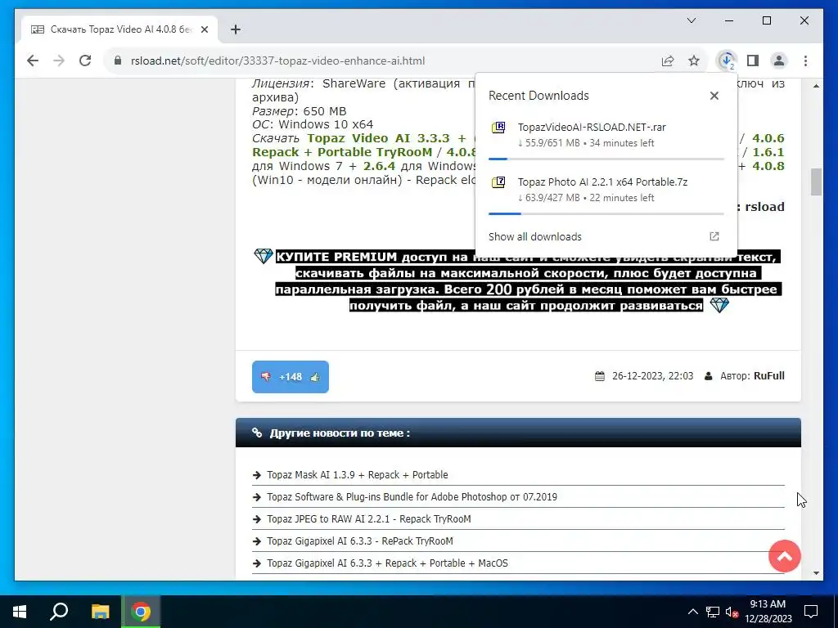The height and width of the screenshot is (628, 838).
Task: Open the tab search chevron
Action: (692, 20)
